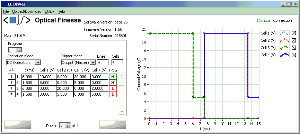The height and width of the screenshot is (134, 300).
Task: Select row 4 time value 1.500
Action: 30,94
